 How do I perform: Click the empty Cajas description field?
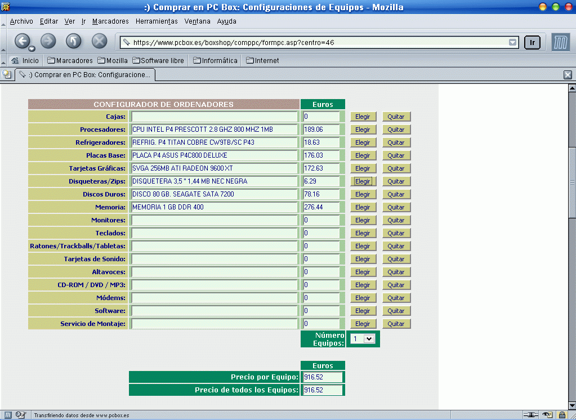(214, 117)
